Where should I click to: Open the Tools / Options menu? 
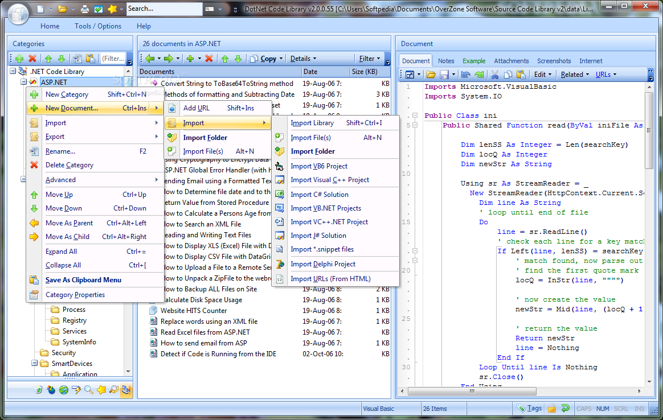98,26
